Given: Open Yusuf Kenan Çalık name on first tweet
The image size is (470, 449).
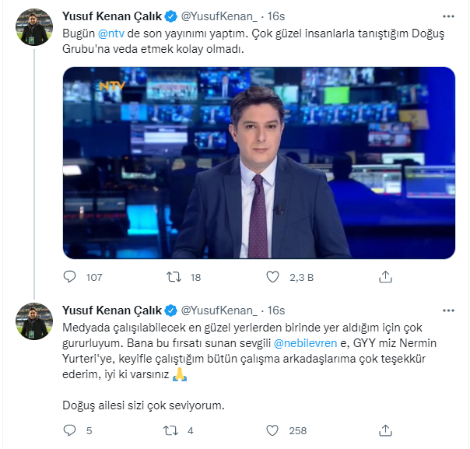Looking at the screenshot, I should [x=112, y=16].
